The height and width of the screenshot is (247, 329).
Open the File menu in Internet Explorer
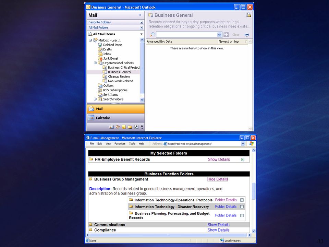tap(92, 144)
